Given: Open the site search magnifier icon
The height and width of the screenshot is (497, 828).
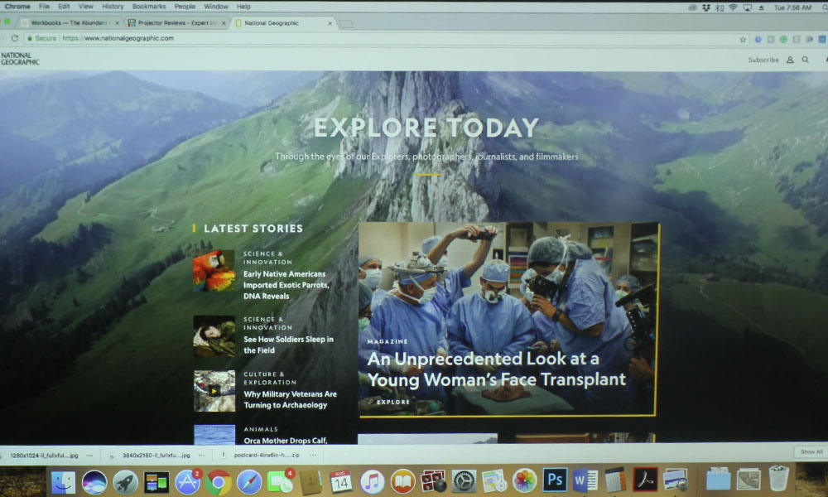Looking at the screenshot, I should tap(806, 60).
